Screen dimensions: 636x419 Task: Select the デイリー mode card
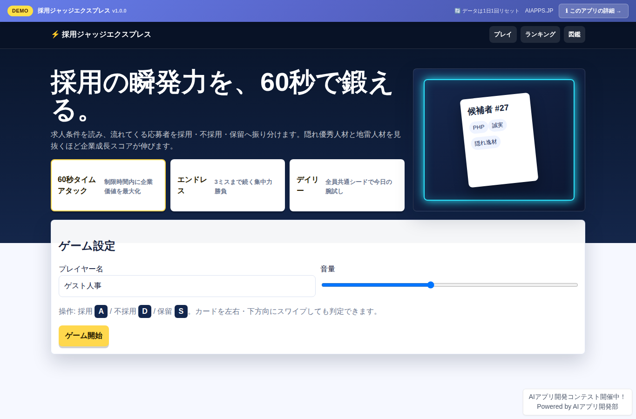(347, 185)
